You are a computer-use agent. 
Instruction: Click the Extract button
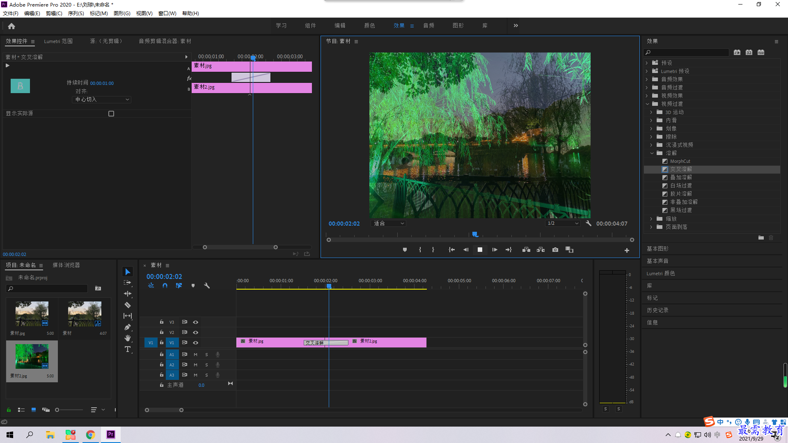click(x=541, y=250)
